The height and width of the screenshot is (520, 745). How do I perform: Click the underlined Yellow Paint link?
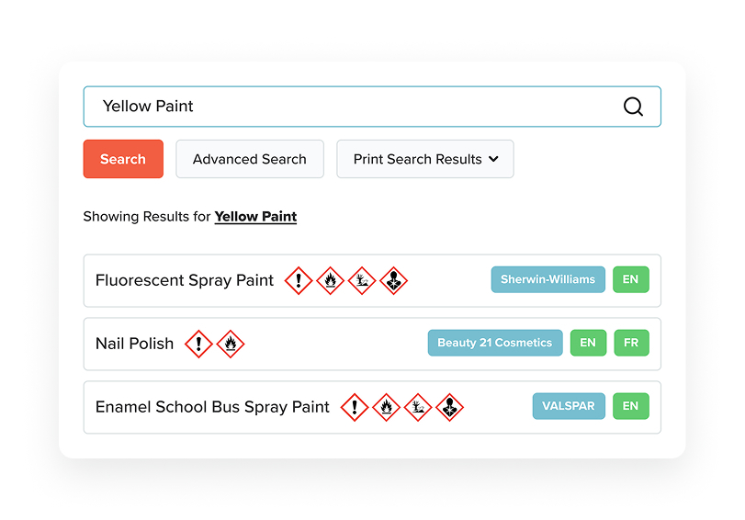(255, 217)
